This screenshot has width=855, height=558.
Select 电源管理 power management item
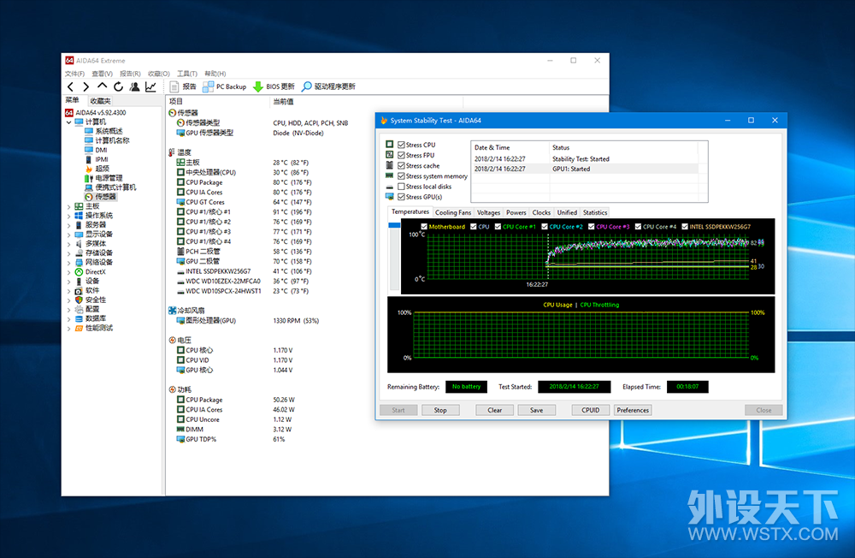pyautogui.click(x=103, y=177)
